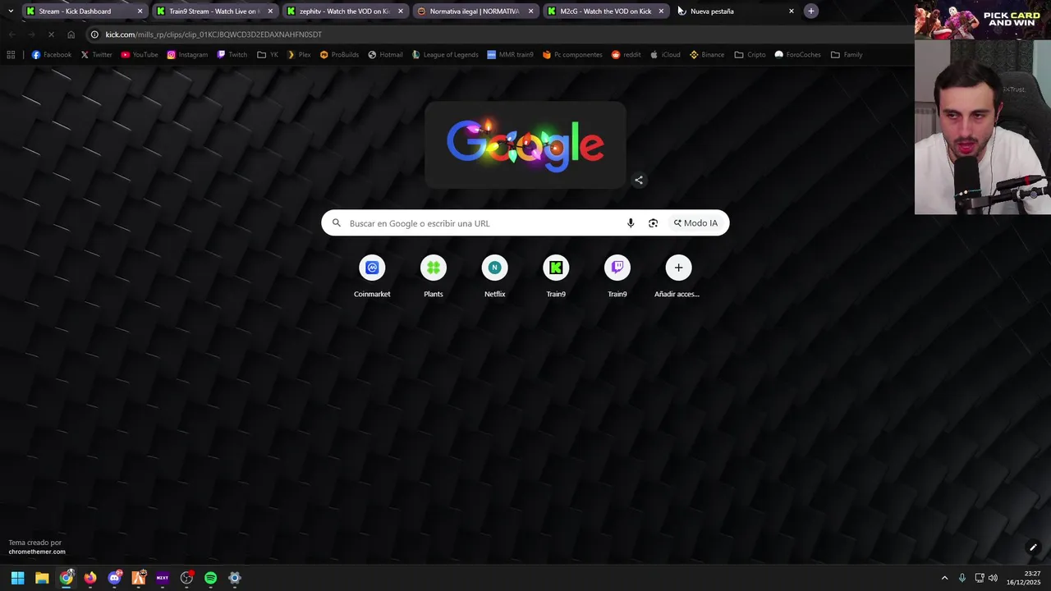Stop page loading with X button
This screenshot has height=591, width=1051.
click(51, 34)
